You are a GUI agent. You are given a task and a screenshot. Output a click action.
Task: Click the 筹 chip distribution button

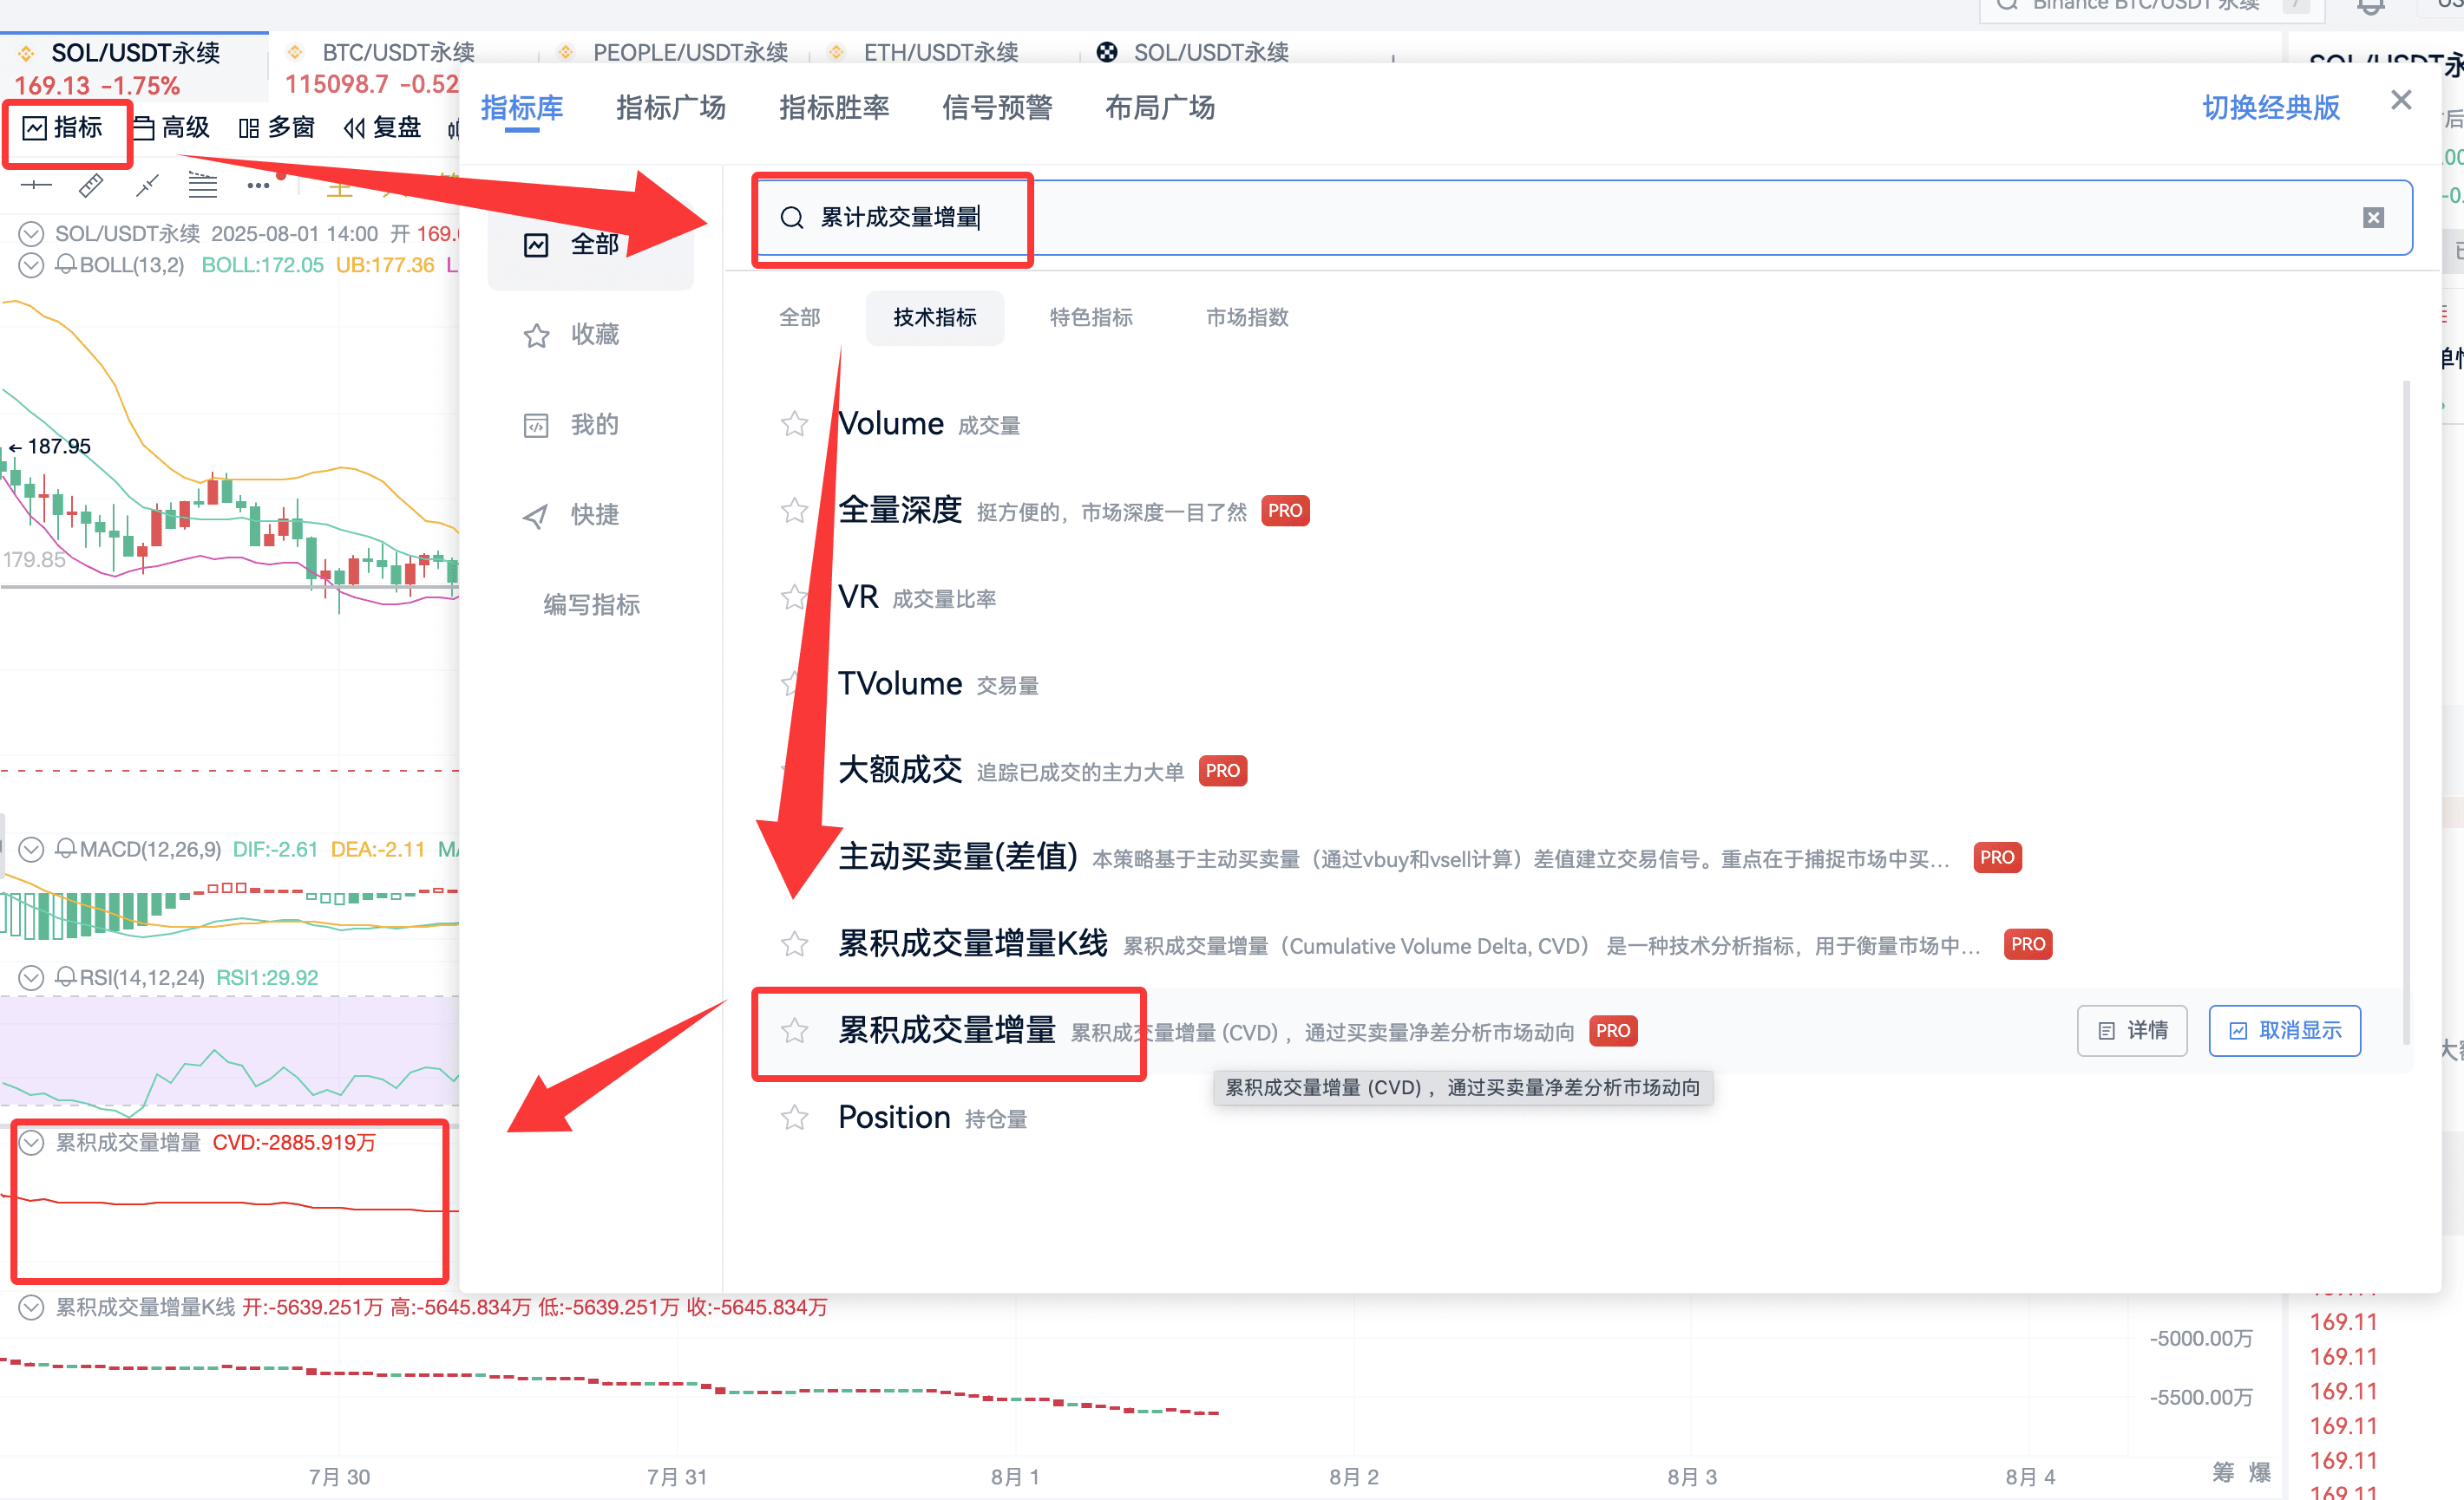[2222, 1471]
